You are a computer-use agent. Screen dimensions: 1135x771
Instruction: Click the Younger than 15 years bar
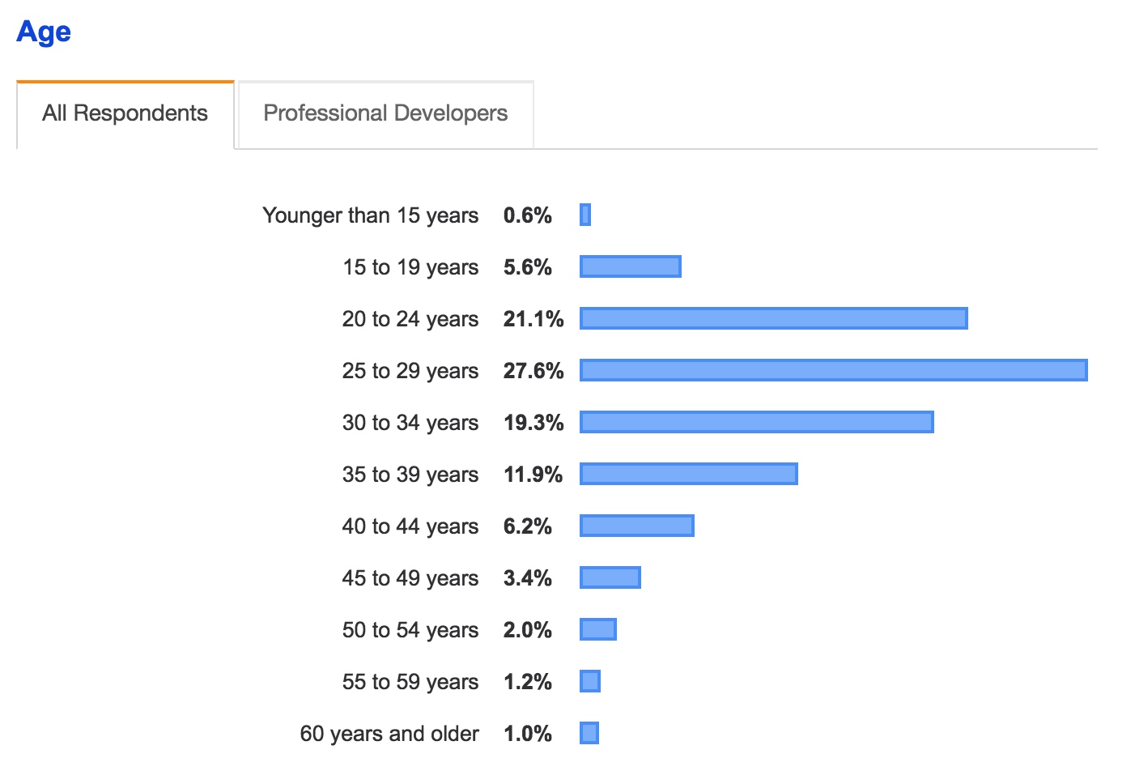tap(585, 215)
